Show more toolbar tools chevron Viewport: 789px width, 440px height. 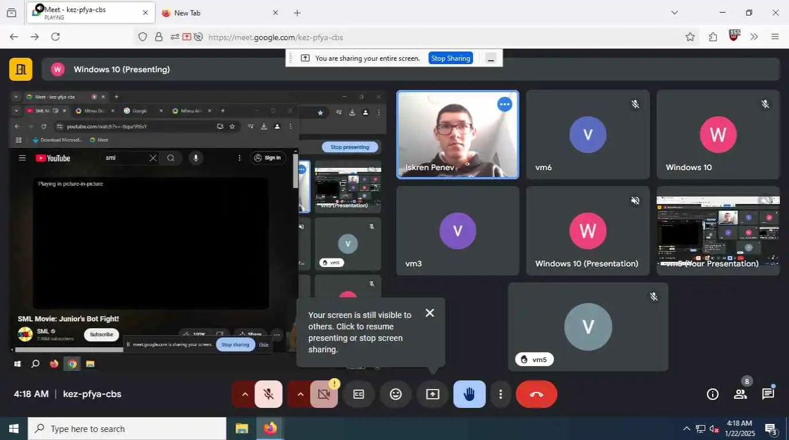pos(754,37)
